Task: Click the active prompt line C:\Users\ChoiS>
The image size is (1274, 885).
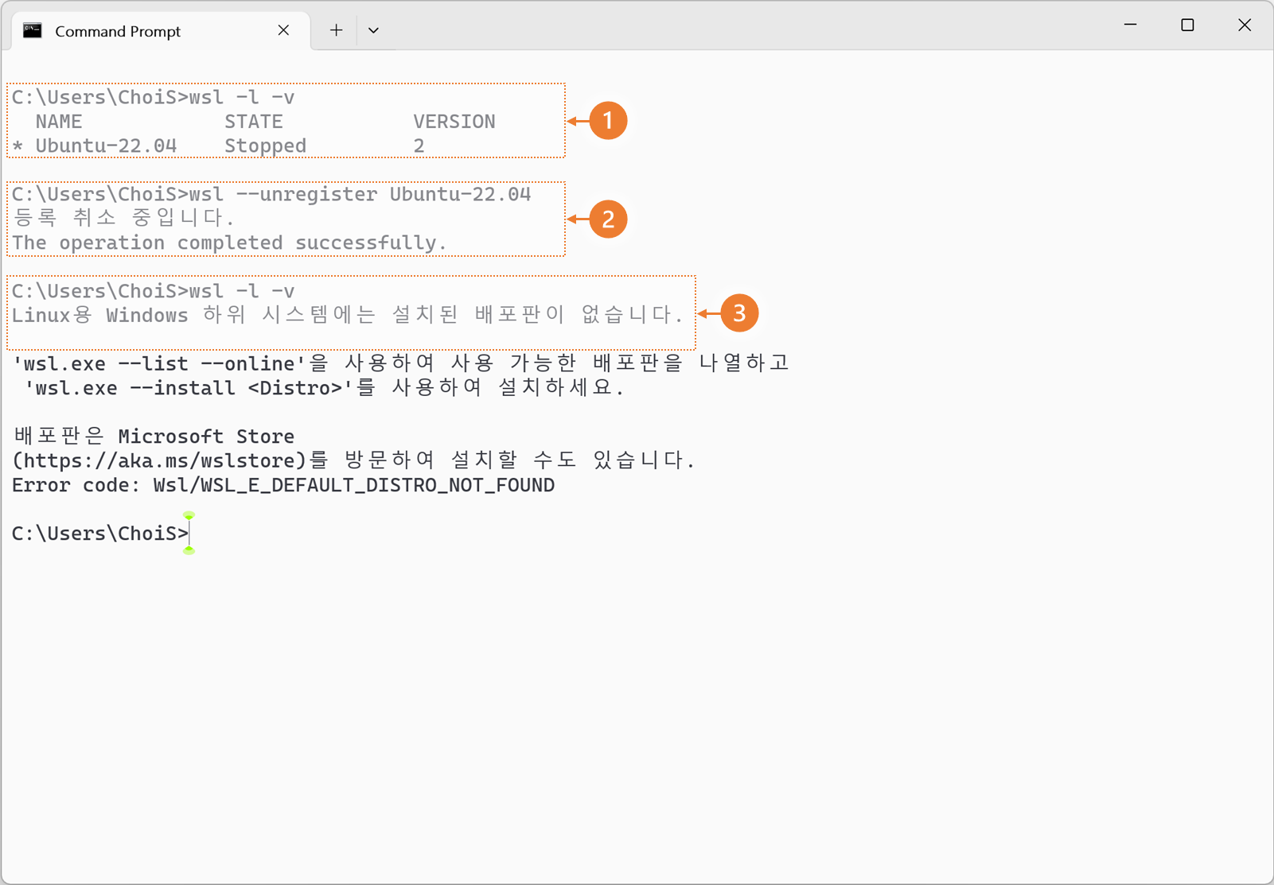Action: (100, 534)
